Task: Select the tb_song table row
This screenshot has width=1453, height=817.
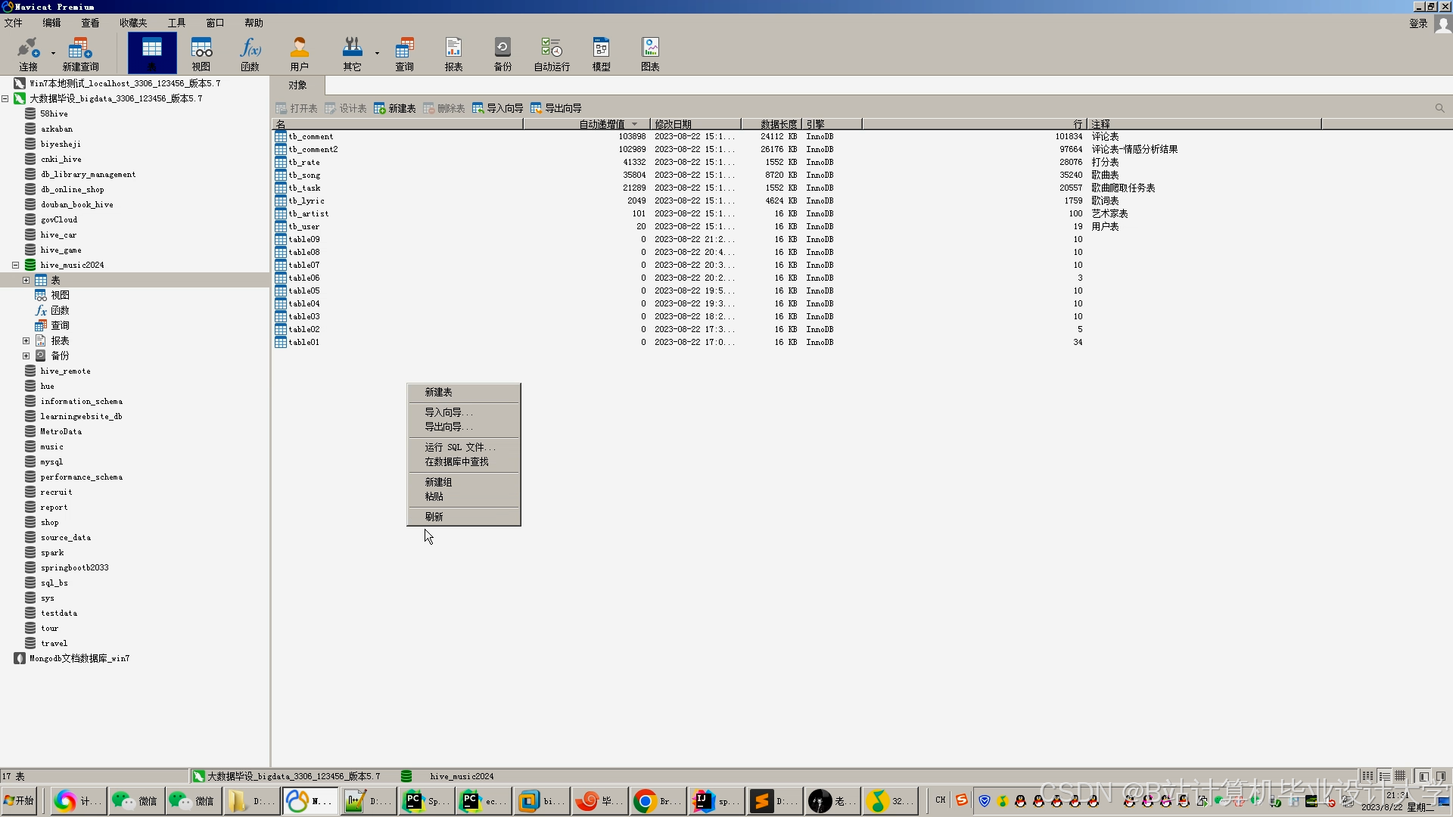Action: tap(304, 175)
